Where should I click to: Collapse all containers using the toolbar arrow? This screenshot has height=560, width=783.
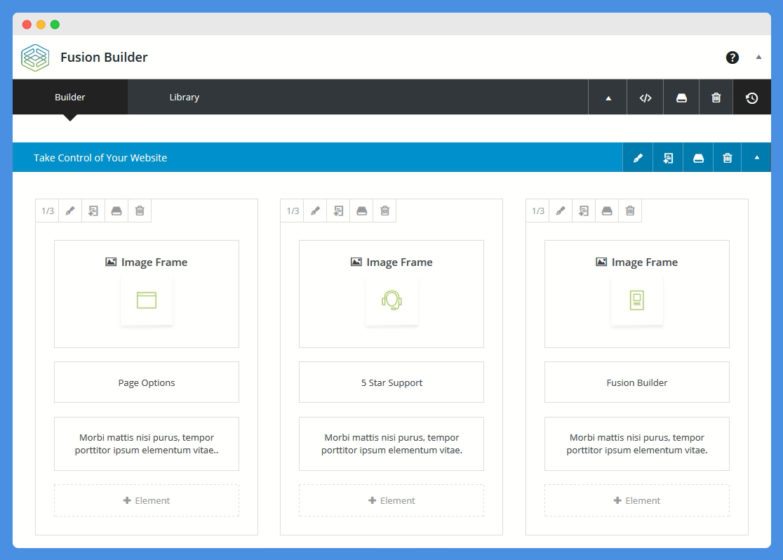click(x=608, y=98)
